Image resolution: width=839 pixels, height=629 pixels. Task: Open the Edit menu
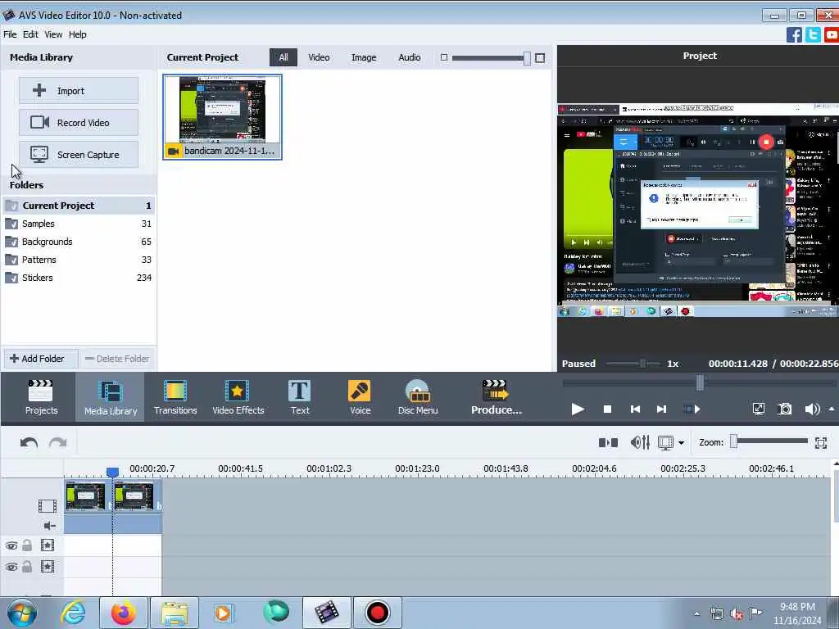point(30,34)
